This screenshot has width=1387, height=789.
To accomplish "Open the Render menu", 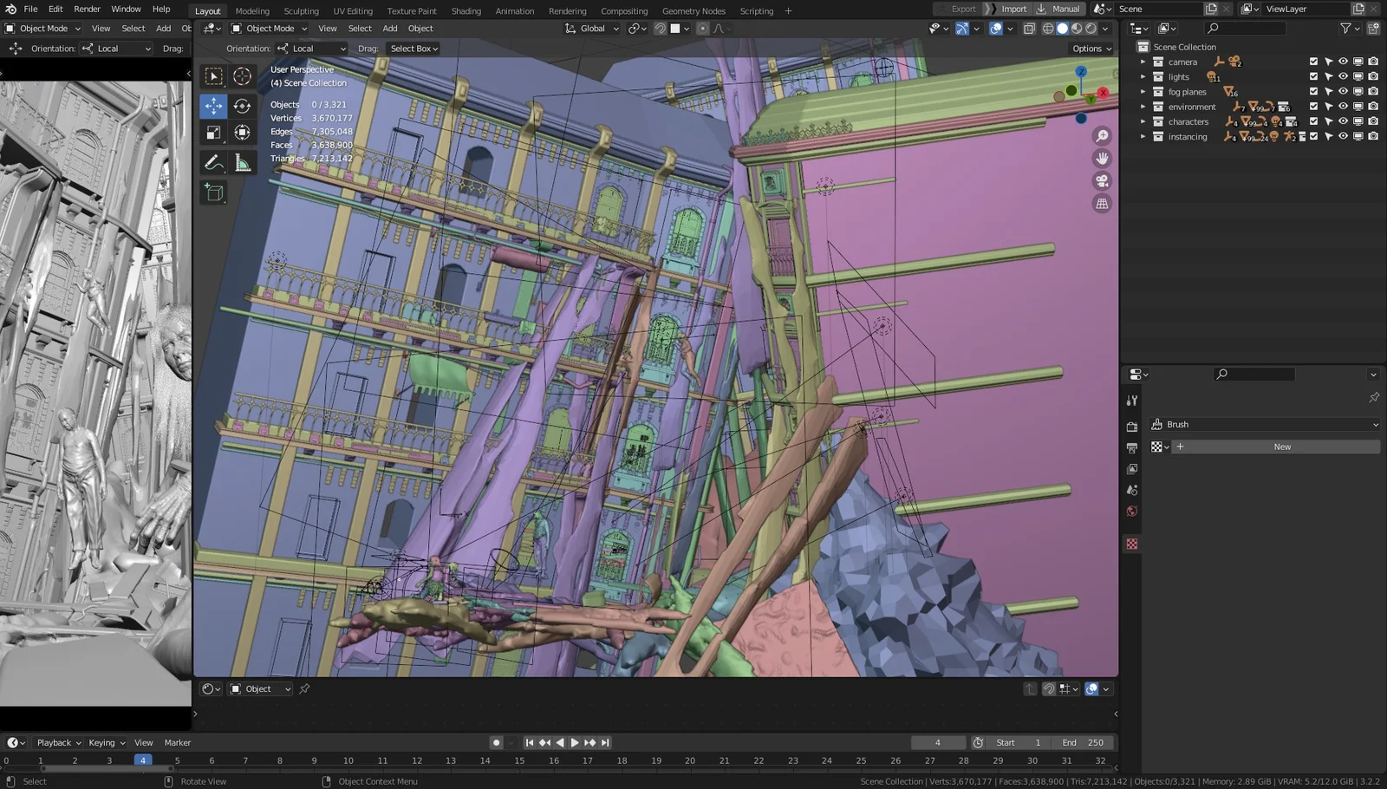I will (87, 10).
